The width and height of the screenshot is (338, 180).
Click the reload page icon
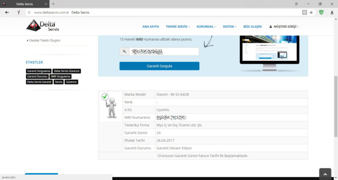(x=29, y=12)
